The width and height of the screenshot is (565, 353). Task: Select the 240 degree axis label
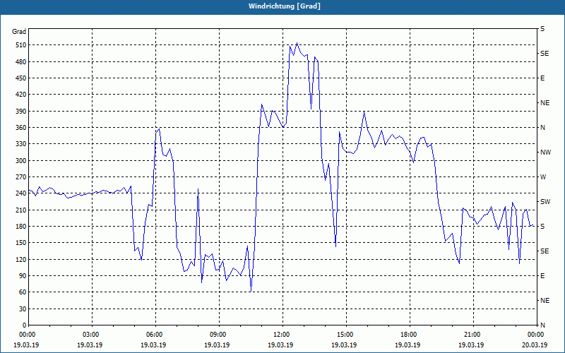tap(21, 193)
